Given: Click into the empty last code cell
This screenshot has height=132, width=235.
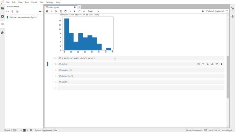Looking at the screenshot, I should 141,88.
